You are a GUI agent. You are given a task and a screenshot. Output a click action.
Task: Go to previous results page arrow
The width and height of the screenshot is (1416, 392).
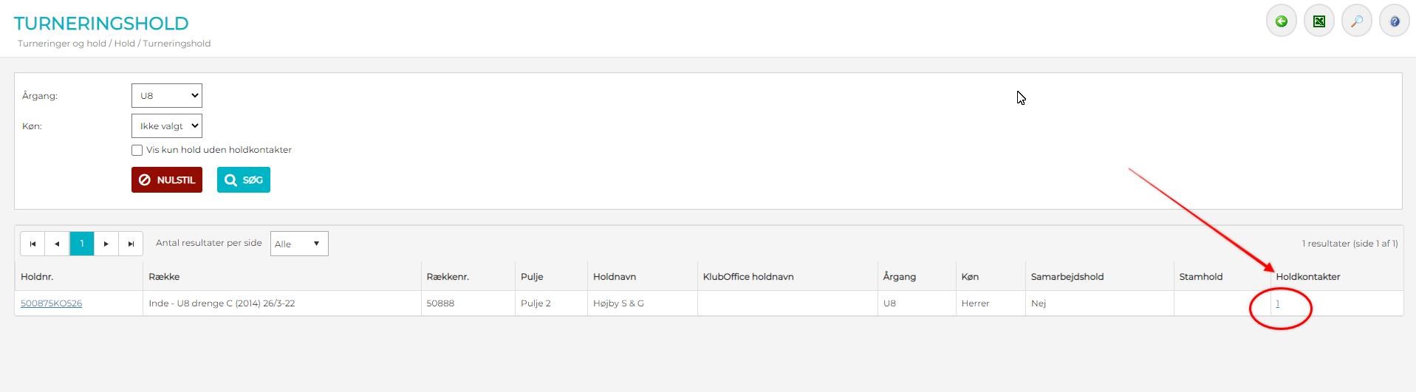57,244
